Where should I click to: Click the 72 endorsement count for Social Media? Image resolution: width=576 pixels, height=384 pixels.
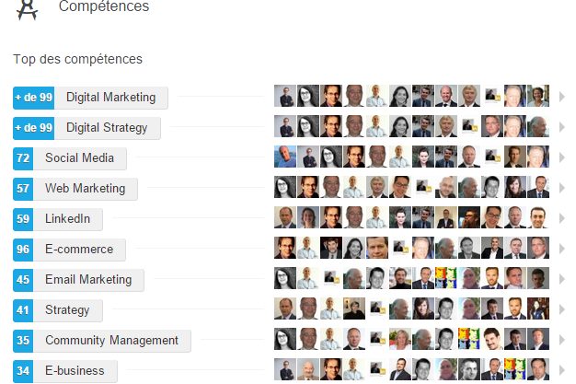pos(23,158)
